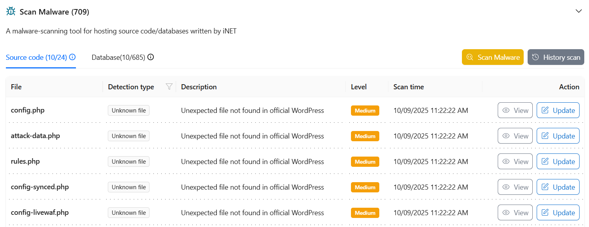Click Unknown file tag in attack-data.php row

click(129, 136)
